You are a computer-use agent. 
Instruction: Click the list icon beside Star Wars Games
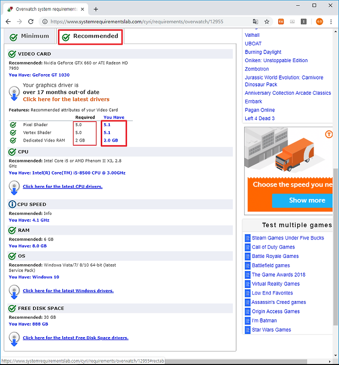point(248,330)
